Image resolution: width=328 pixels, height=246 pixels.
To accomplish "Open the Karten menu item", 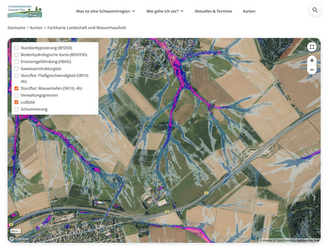I will pos(249,11).
